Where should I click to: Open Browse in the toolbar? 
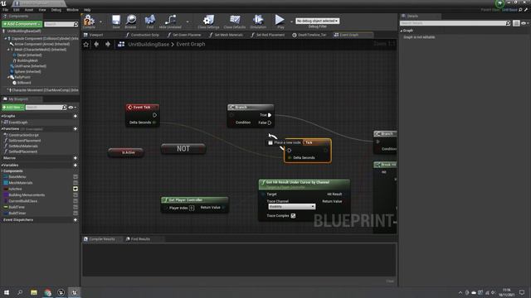pos(131,21)
